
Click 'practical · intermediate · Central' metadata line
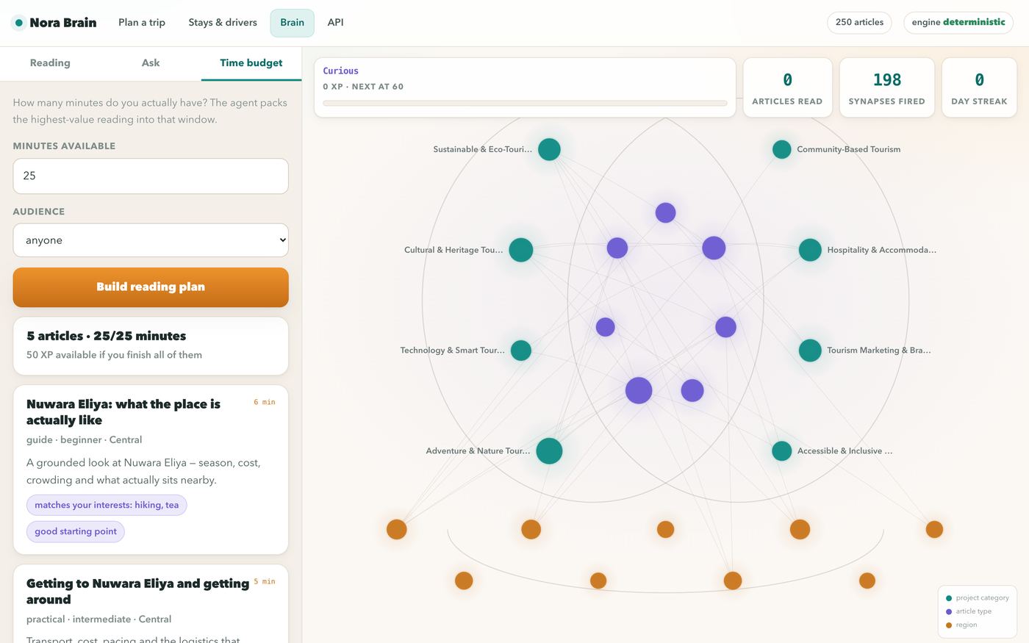click(x=99, y=619)
